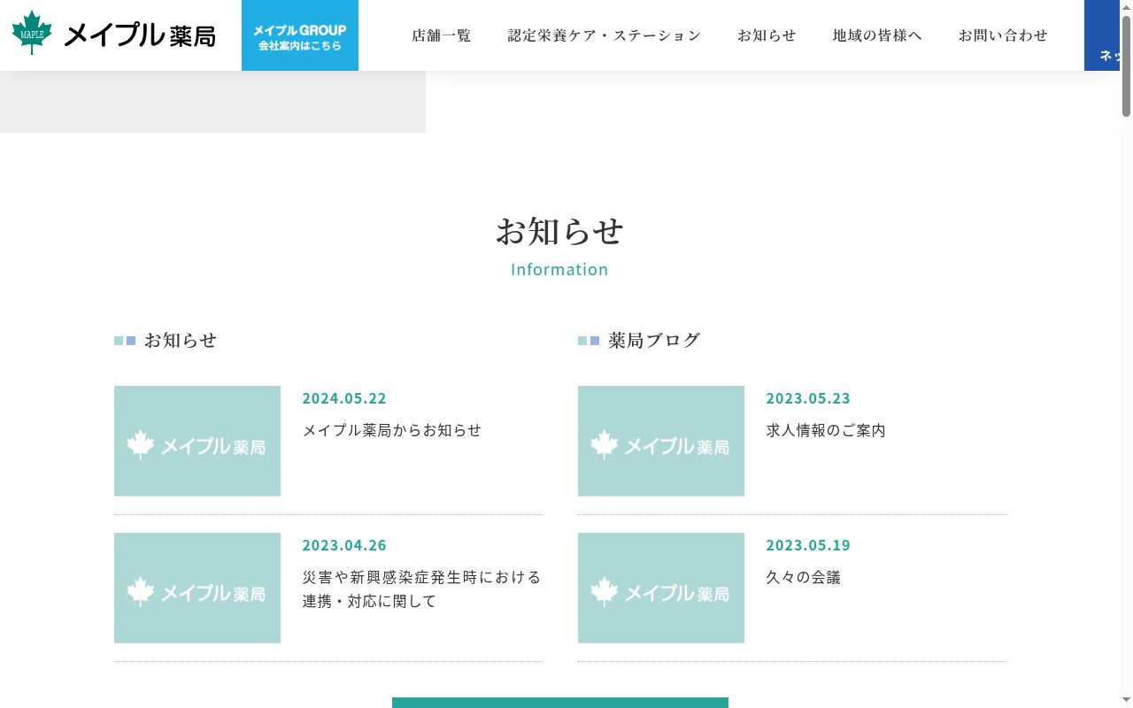The height and width of the screenshot is (708, 1133).
Task: Open 認定栄養ケア・ステーション menu item
Action: coord(605,35)
